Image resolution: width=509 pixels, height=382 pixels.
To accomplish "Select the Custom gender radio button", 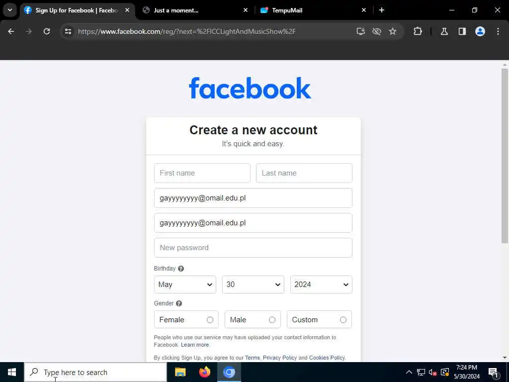I will tap(343, 320).
